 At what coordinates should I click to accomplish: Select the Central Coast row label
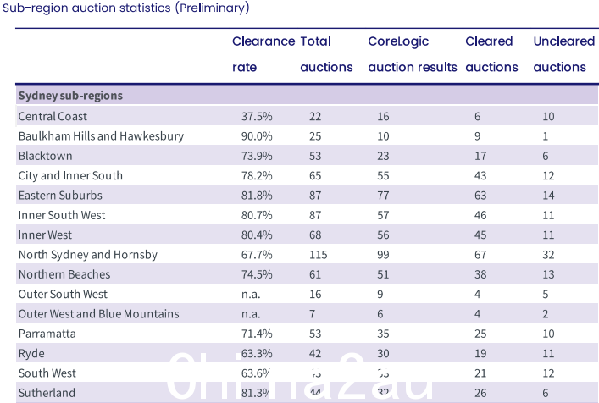tap(53, 116)
